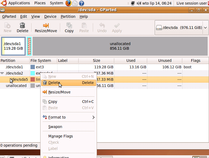209x158 pixels.
Task: Open the Help question-mark panel icon
Action: pyautogui.click(x=82, y=3)
